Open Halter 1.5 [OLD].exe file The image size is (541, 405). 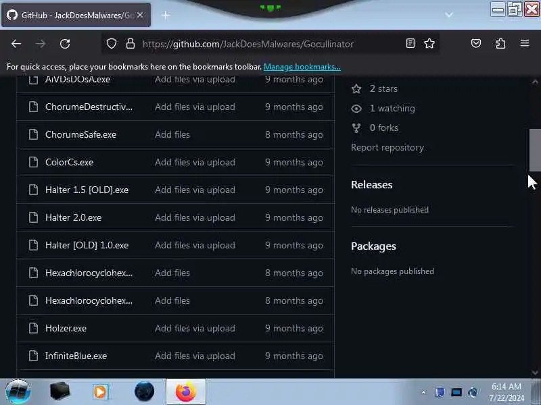pyautogui.click(x=87, y=190)
